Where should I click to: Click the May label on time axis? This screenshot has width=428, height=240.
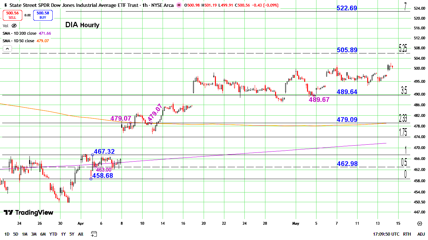[x=295, y=223]
